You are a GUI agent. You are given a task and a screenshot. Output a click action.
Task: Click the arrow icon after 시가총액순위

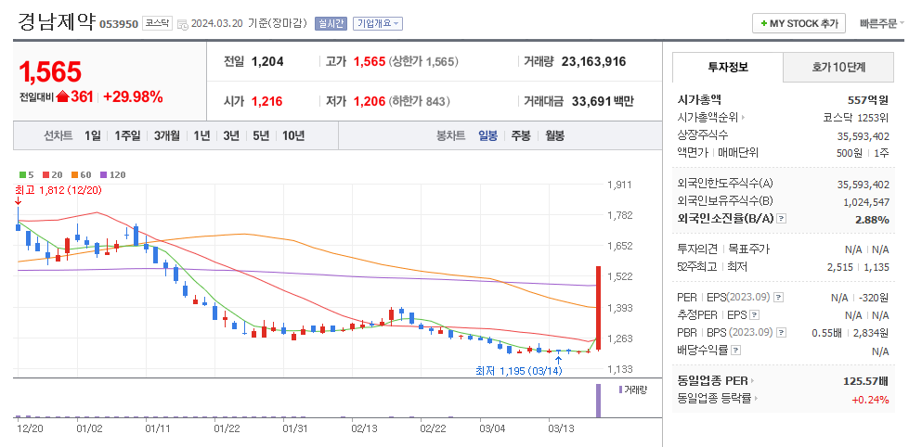[743, 118]
